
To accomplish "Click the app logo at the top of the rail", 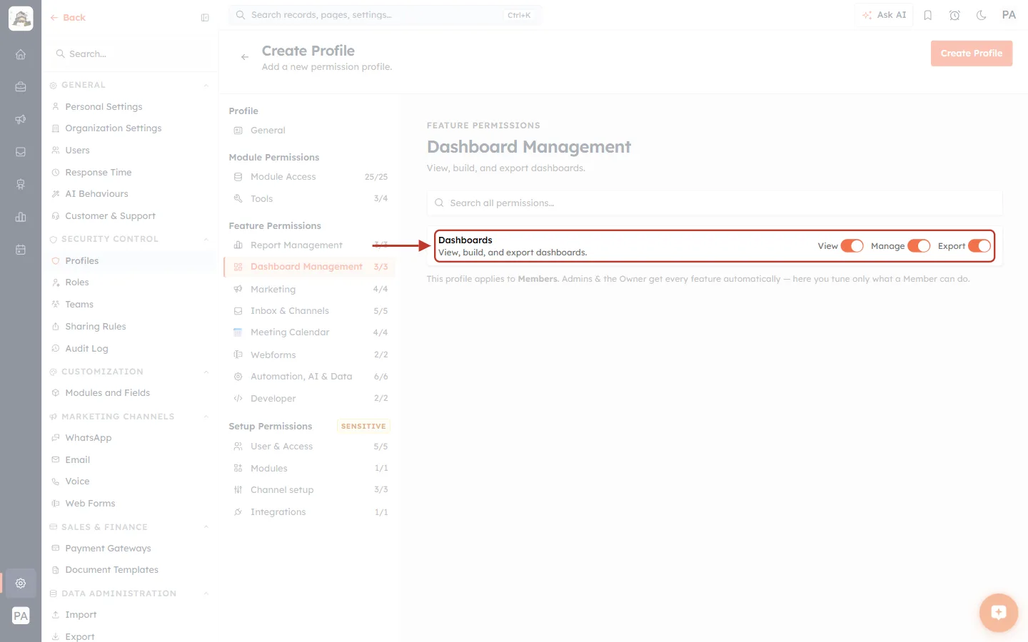I will coord(21,19).
